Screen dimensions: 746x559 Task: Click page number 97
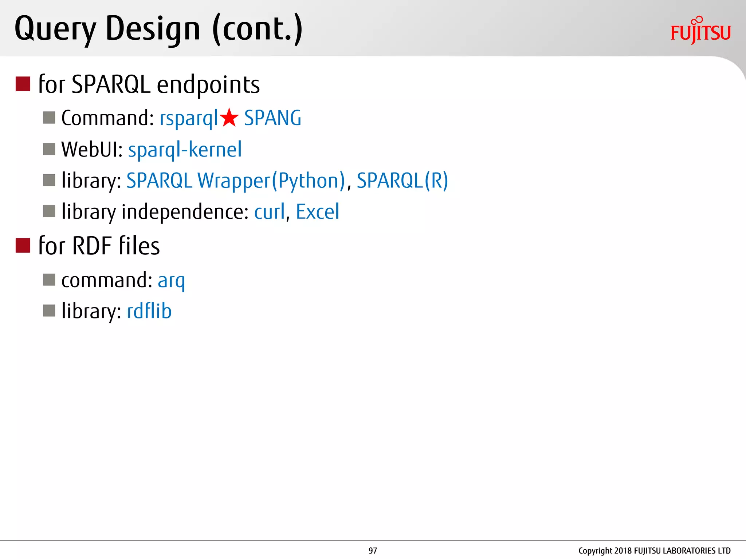373,551
